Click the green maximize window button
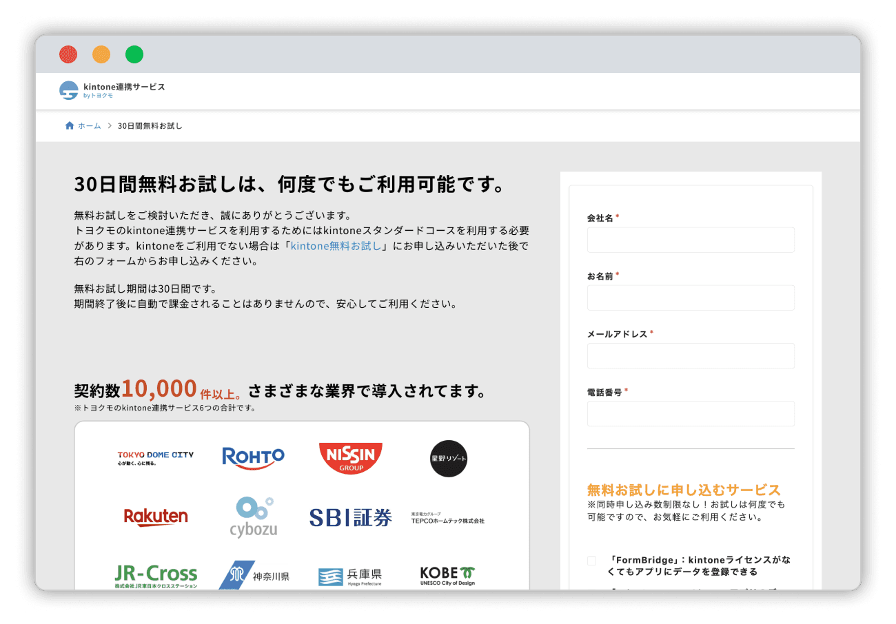 tap(134, 54)
